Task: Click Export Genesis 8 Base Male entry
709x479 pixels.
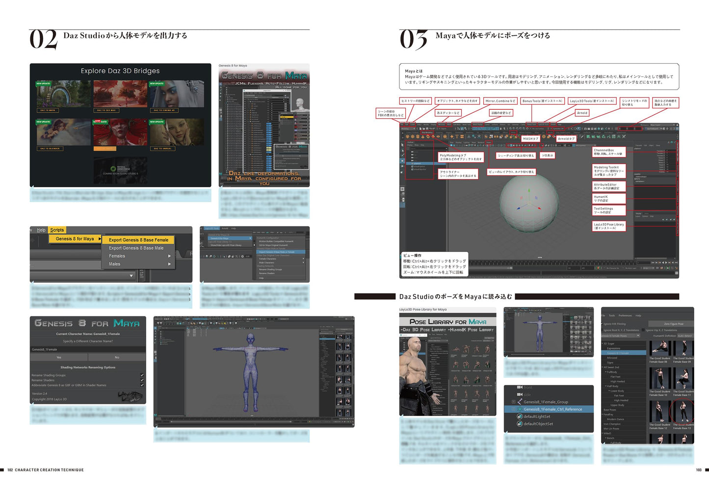Action: [136, 248]
